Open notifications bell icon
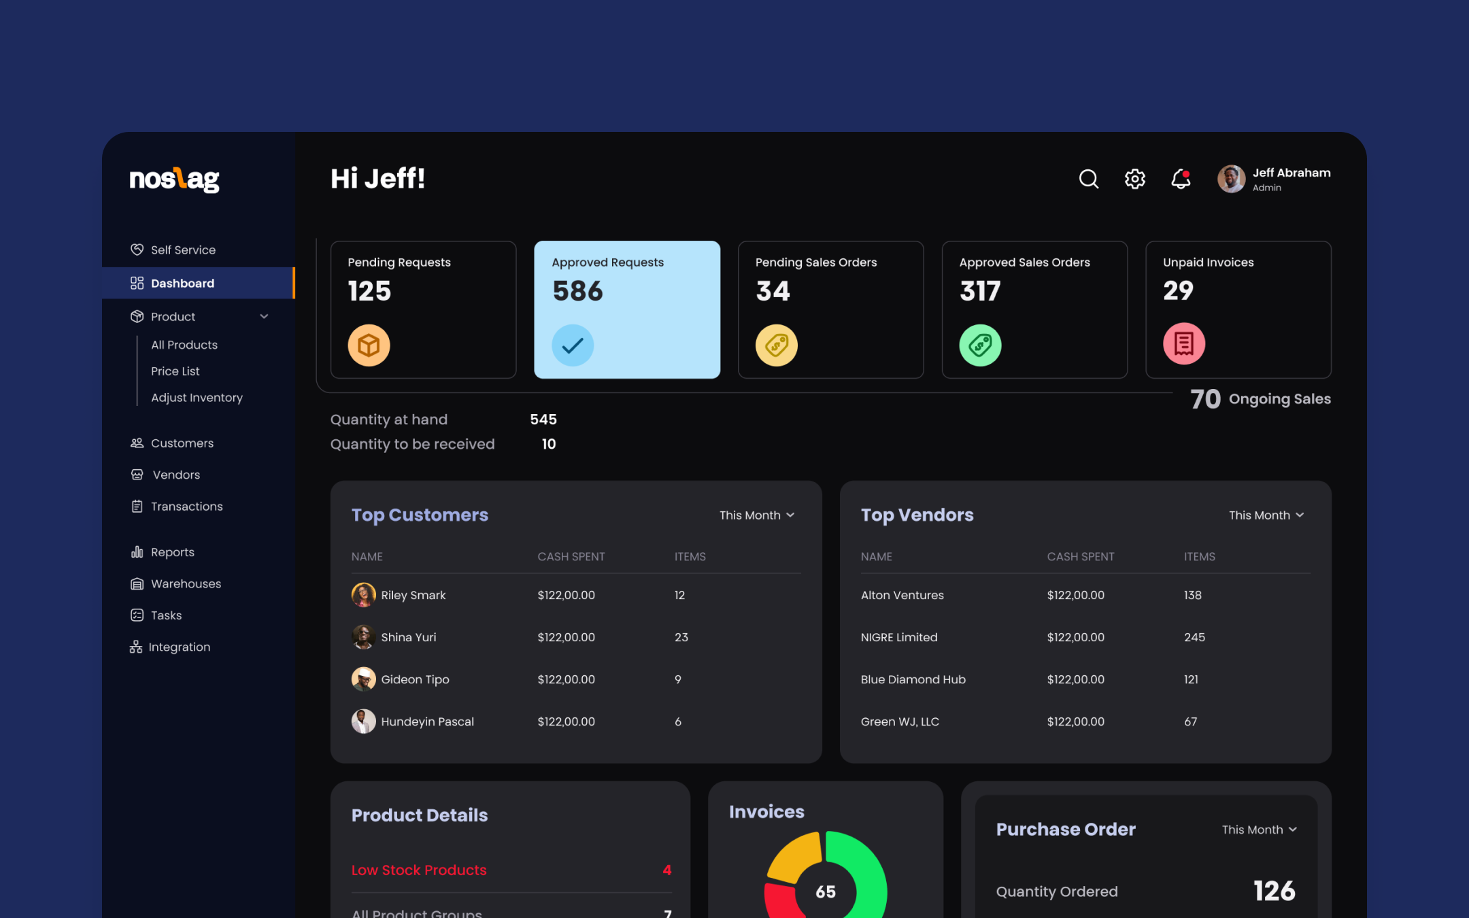1469x918 pixels. pos(1181,179)
